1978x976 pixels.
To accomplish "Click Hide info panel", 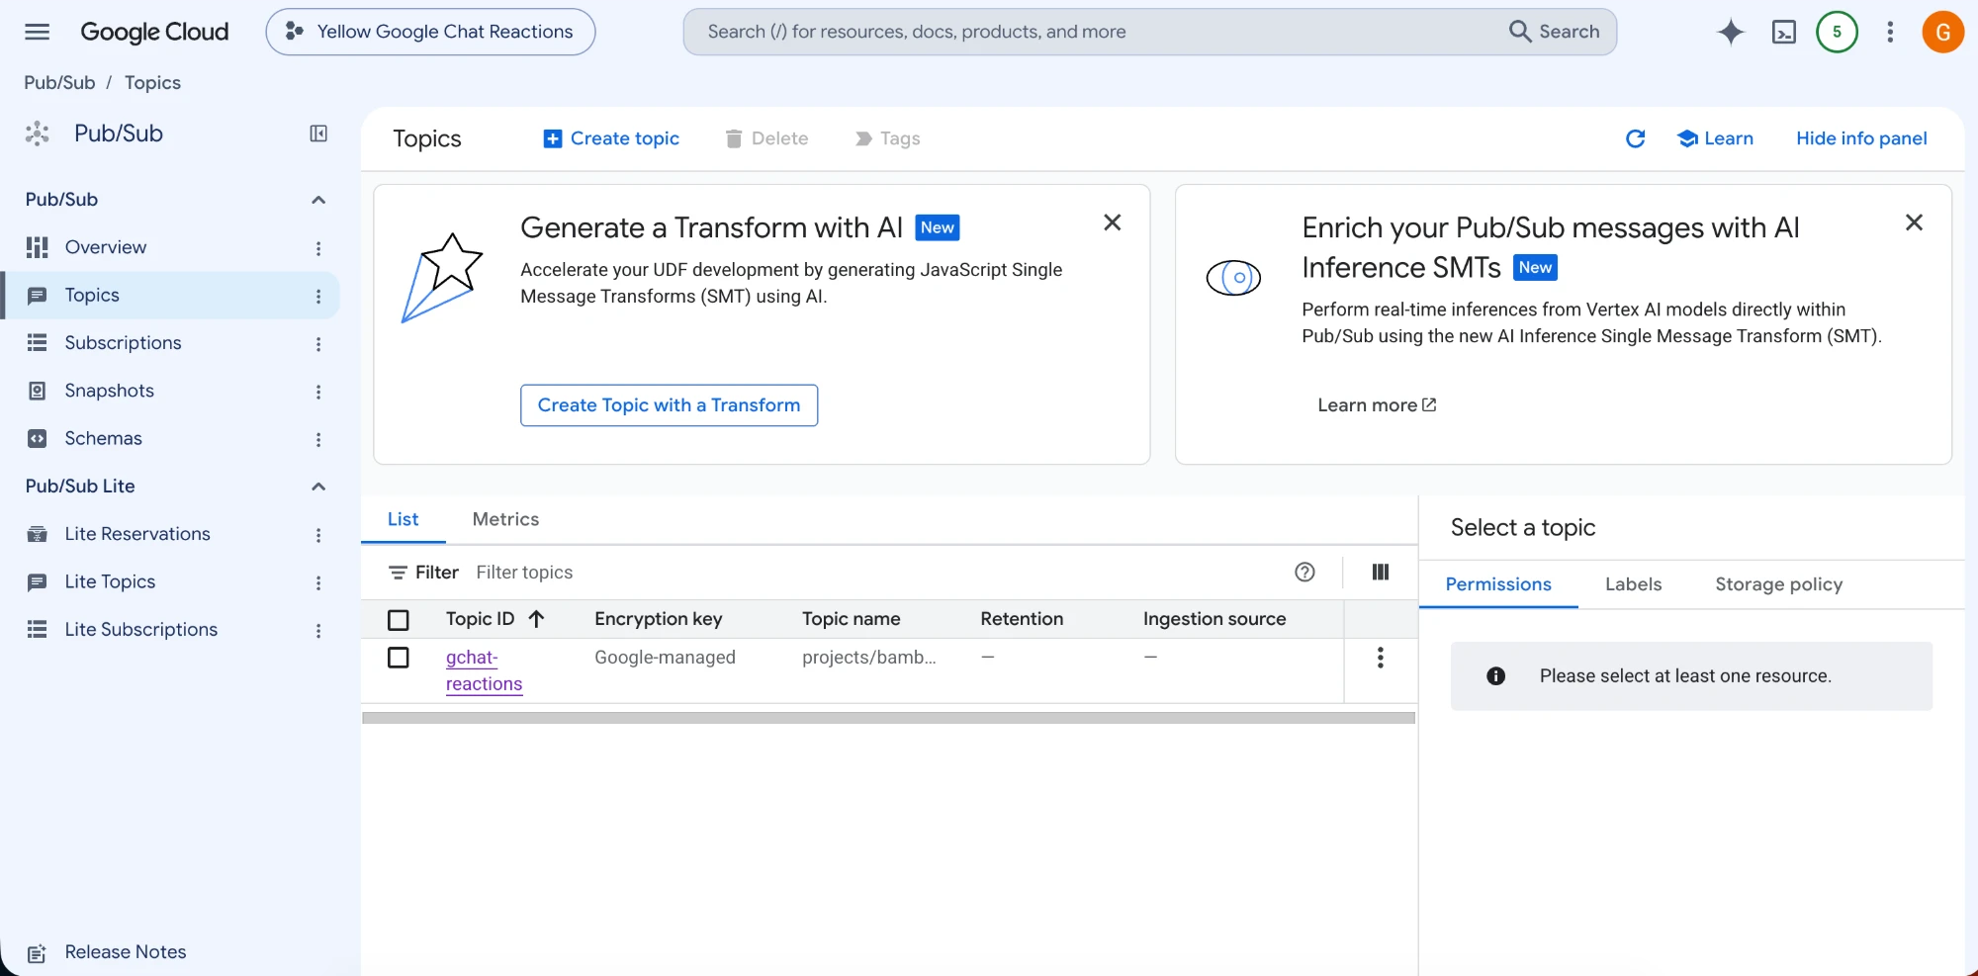I will [1861, 138].
